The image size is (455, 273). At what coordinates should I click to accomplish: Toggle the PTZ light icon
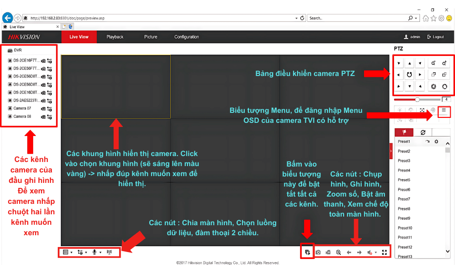400,110
